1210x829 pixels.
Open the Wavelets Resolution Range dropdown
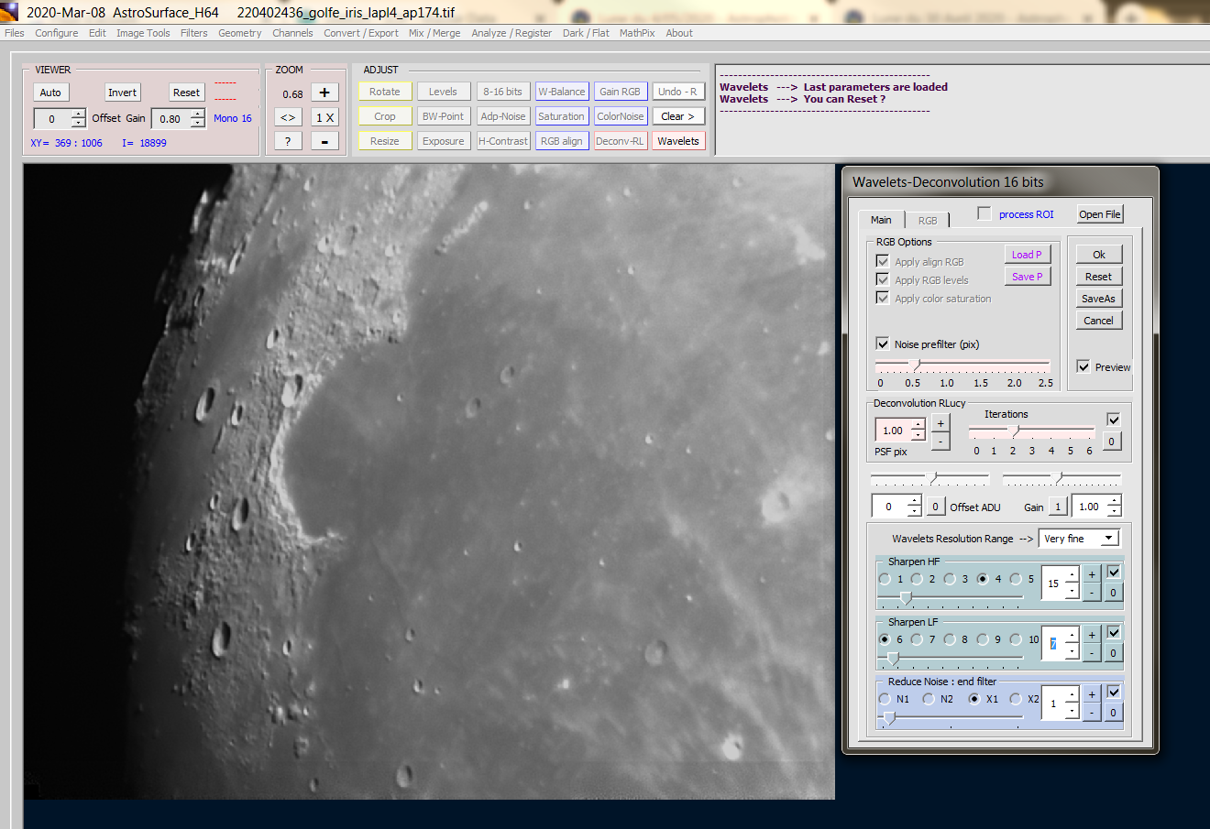[x=1108, y=539]
